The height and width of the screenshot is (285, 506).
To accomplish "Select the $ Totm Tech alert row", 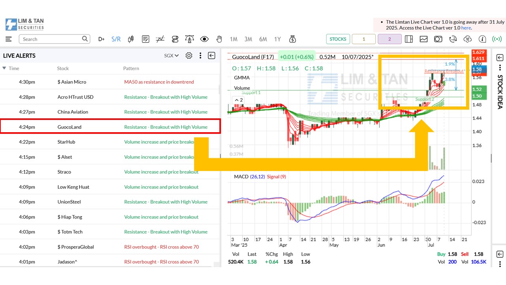I will [110, 232].
